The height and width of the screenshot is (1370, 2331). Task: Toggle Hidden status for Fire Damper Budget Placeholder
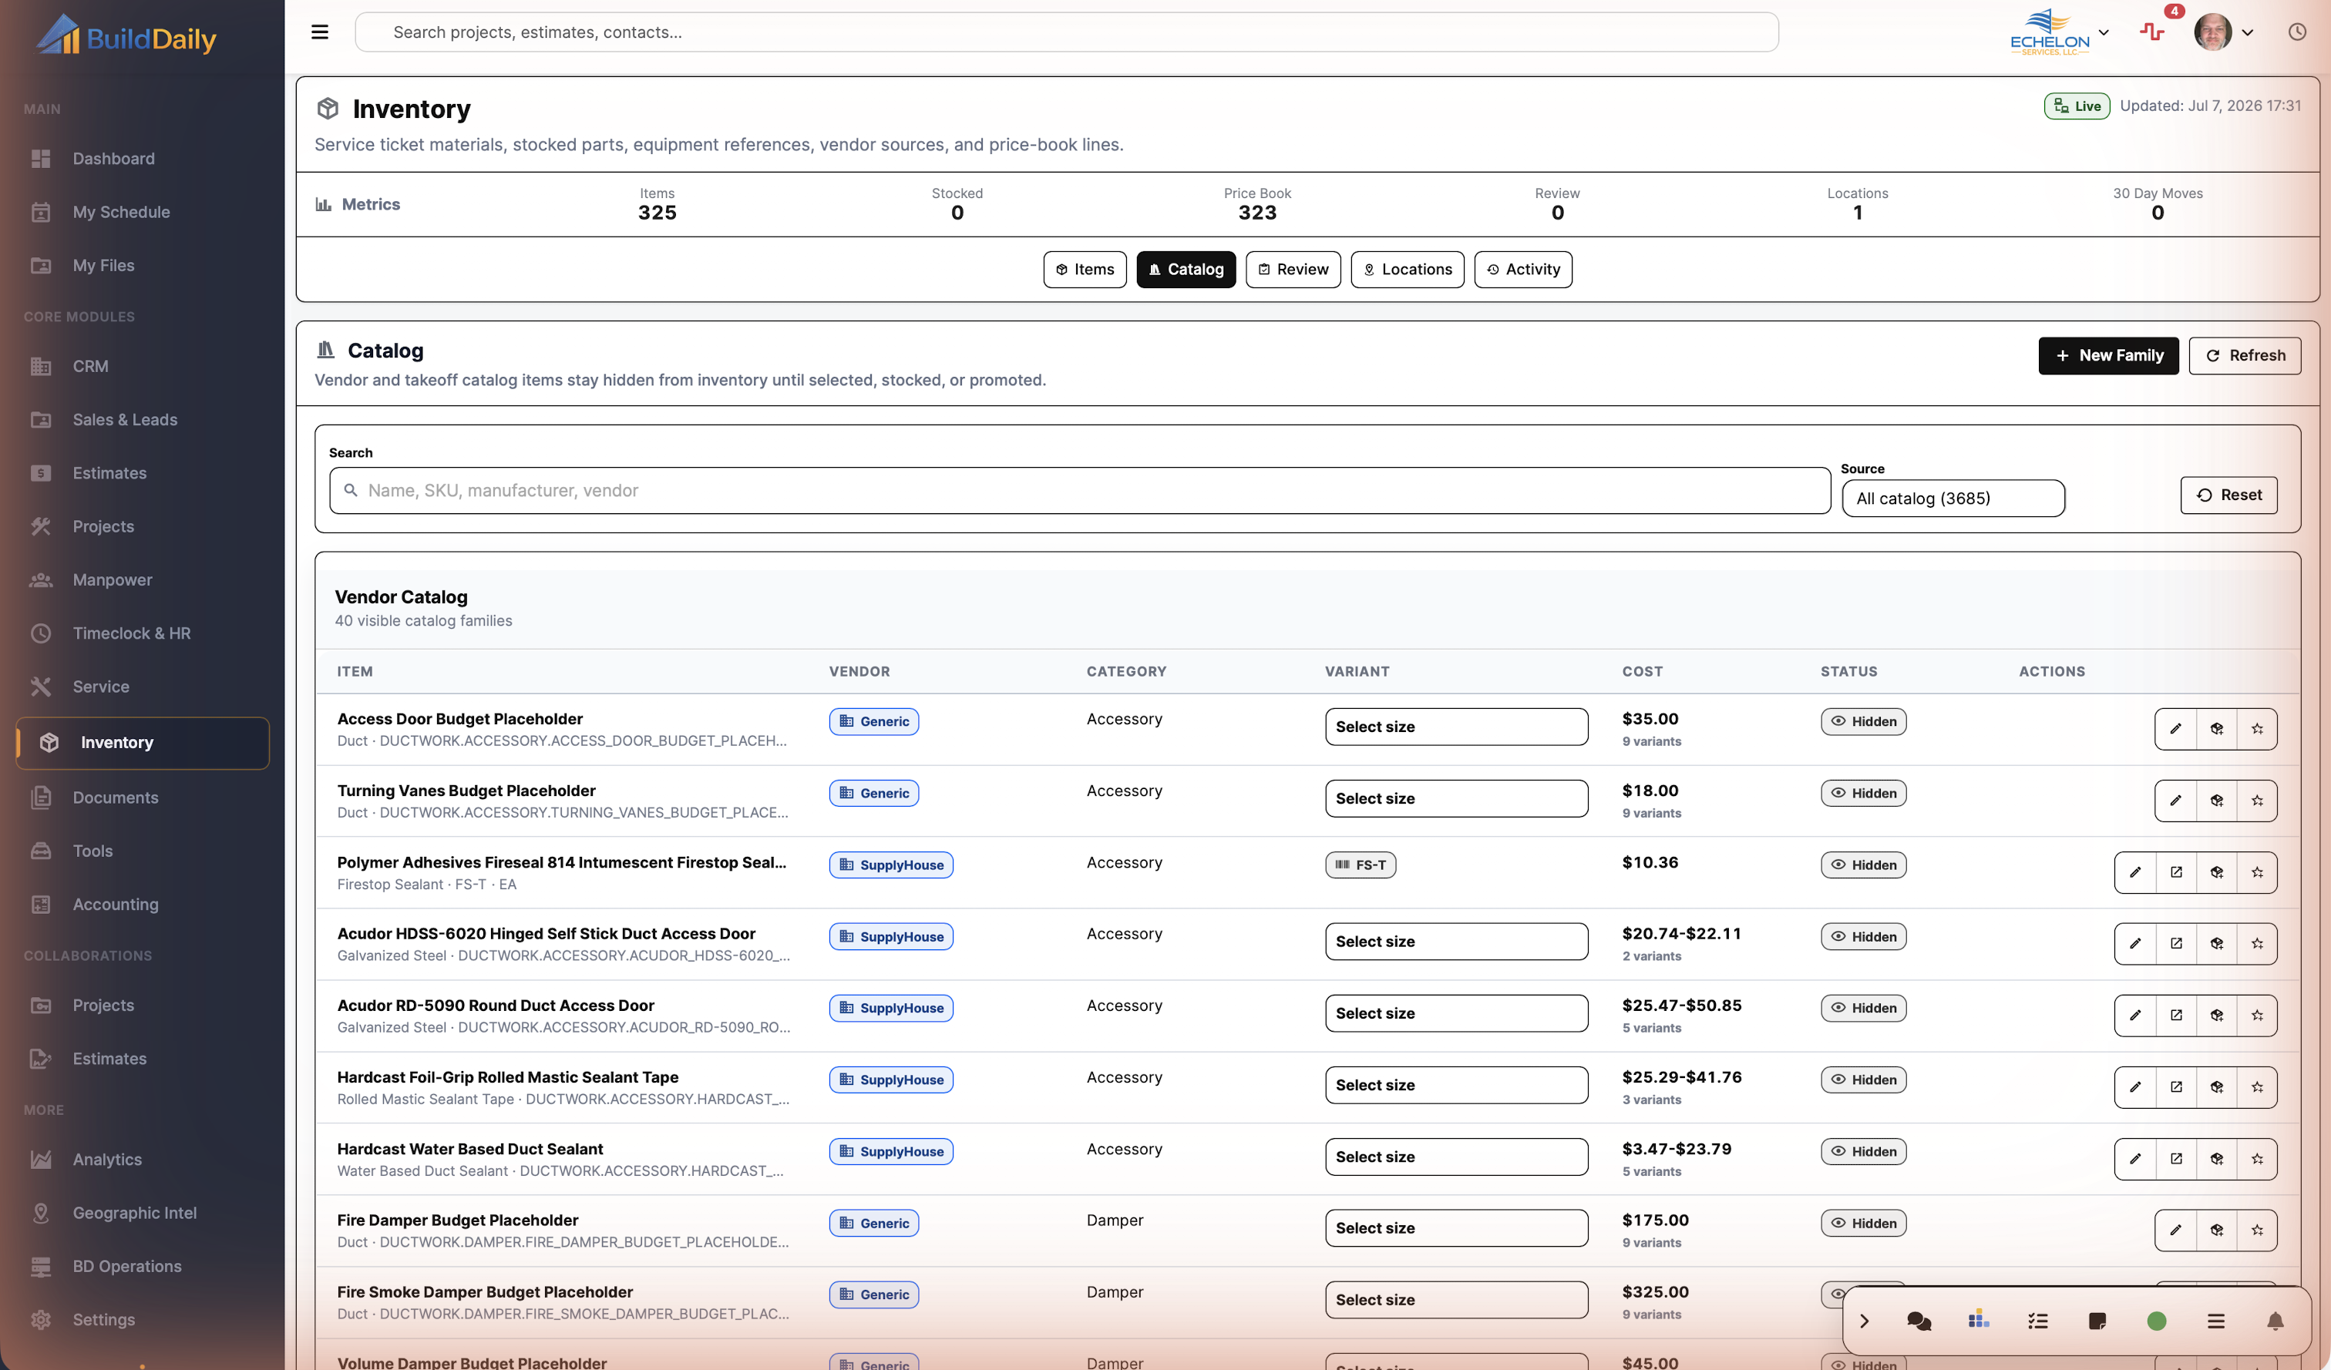click(x=1863, y=1223)
